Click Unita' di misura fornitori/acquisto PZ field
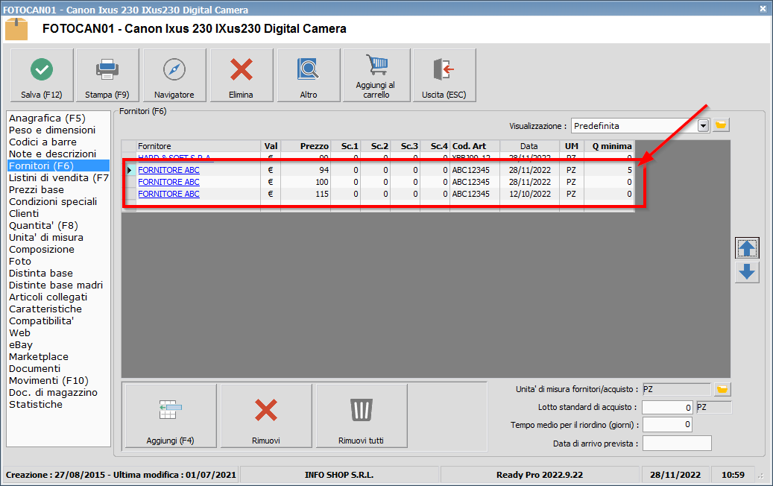 click(676, 389)
